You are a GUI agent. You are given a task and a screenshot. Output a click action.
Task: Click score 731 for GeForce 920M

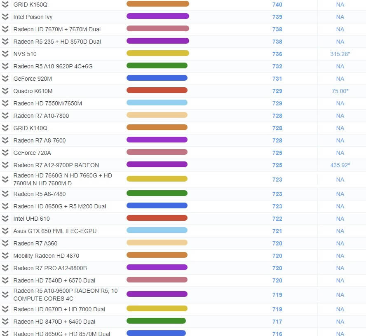[x=277, y=79]
